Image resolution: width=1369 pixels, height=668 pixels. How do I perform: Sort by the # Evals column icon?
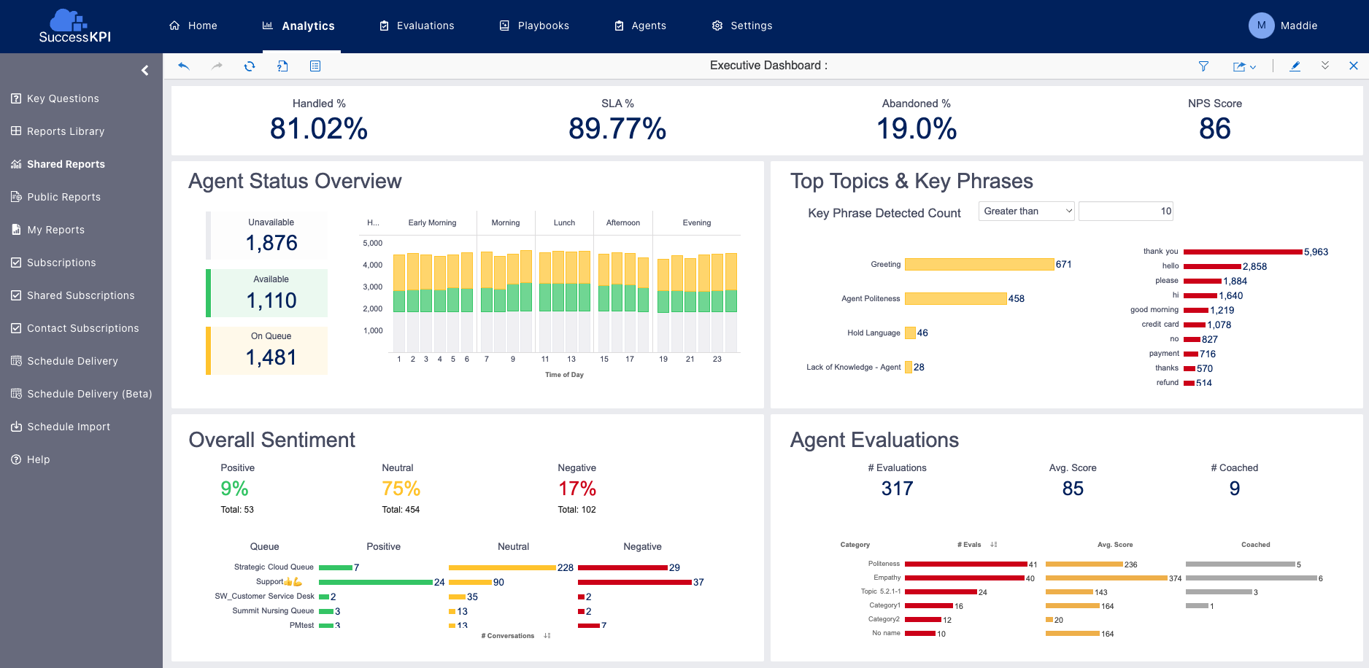coord(994,545)
